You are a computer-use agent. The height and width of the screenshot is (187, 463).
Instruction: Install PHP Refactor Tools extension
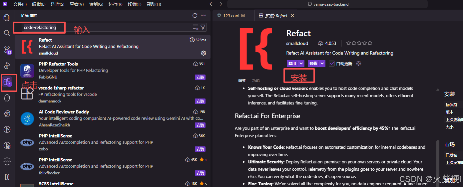[x=200, y=77]
